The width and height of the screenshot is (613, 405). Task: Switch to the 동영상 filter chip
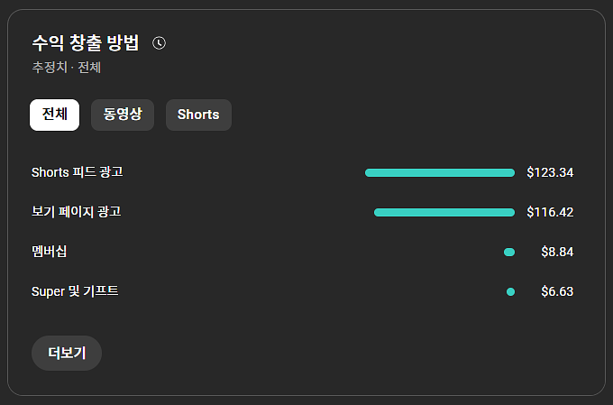pyautogui.click(x=123, y=115)
